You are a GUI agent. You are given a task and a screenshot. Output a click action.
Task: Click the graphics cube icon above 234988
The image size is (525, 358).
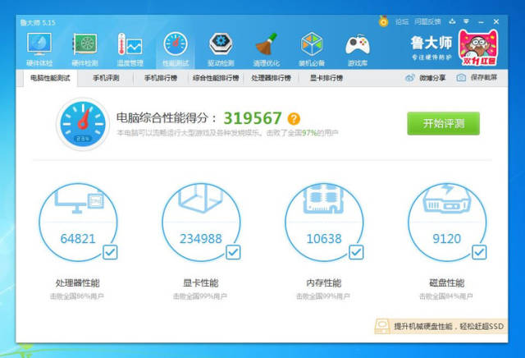tap(201, 199)
